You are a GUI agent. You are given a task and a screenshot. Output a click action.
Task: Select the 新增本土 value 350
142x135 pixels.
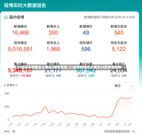pos(53,33)
